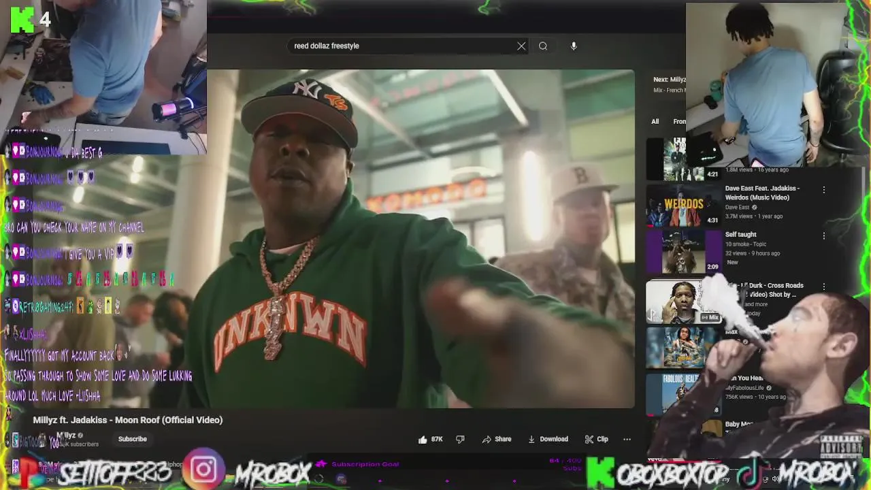Open the Millyz channel name link
This screenshot has width=871, height=490.
[x=66, y=436]
